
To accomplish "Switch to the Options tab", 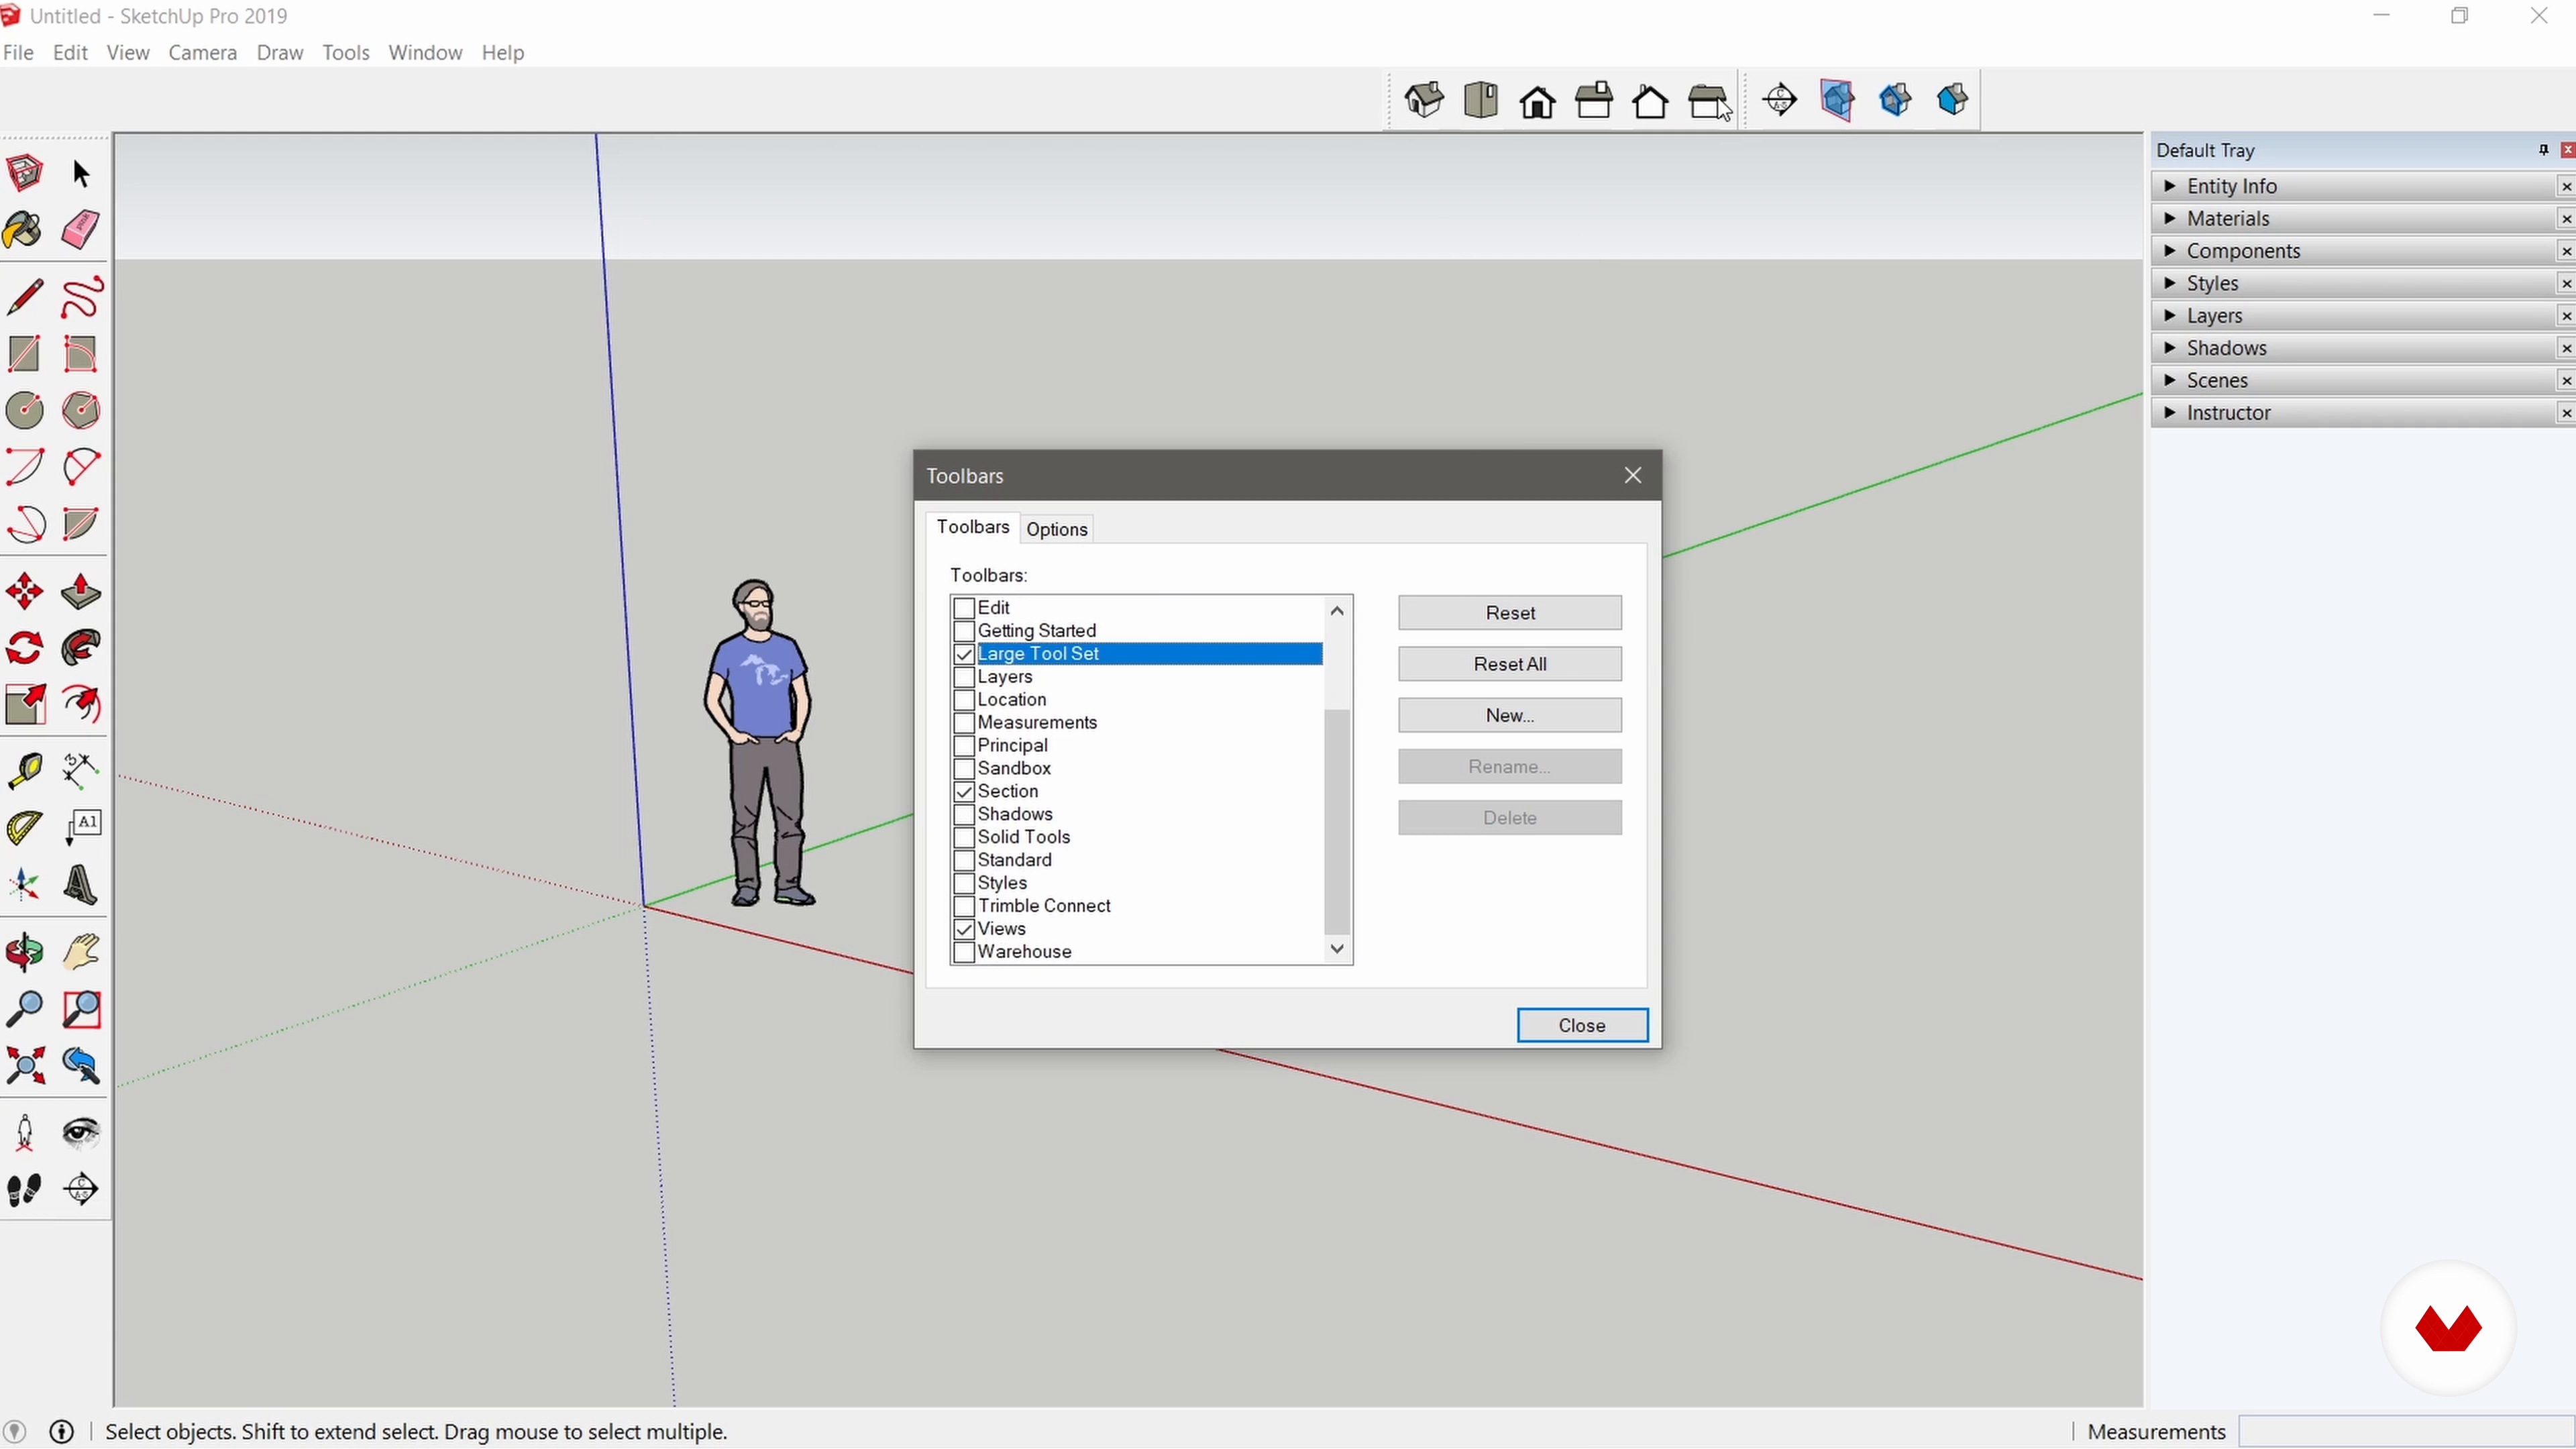I will [1056, 529].
